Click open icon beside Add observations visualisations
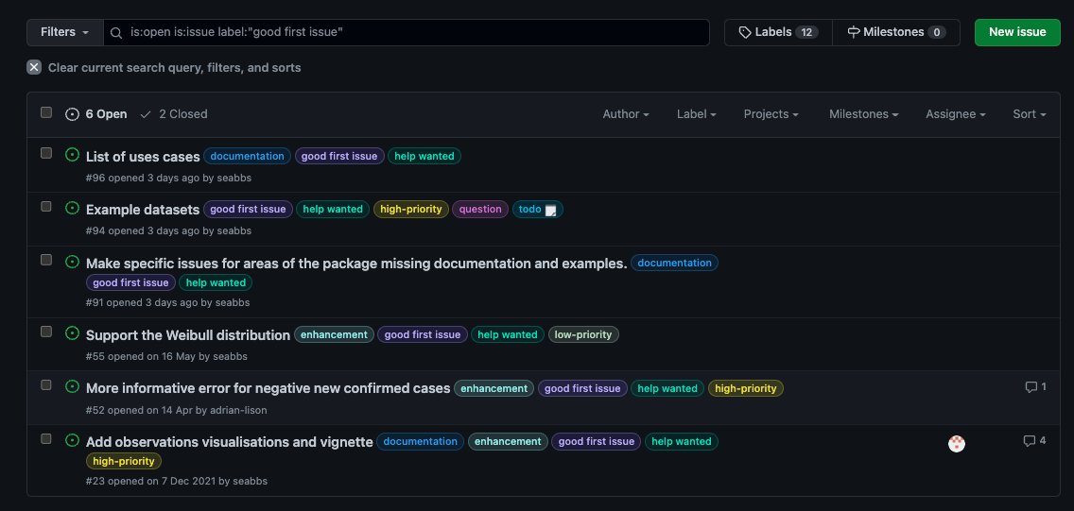 (72, 440)
